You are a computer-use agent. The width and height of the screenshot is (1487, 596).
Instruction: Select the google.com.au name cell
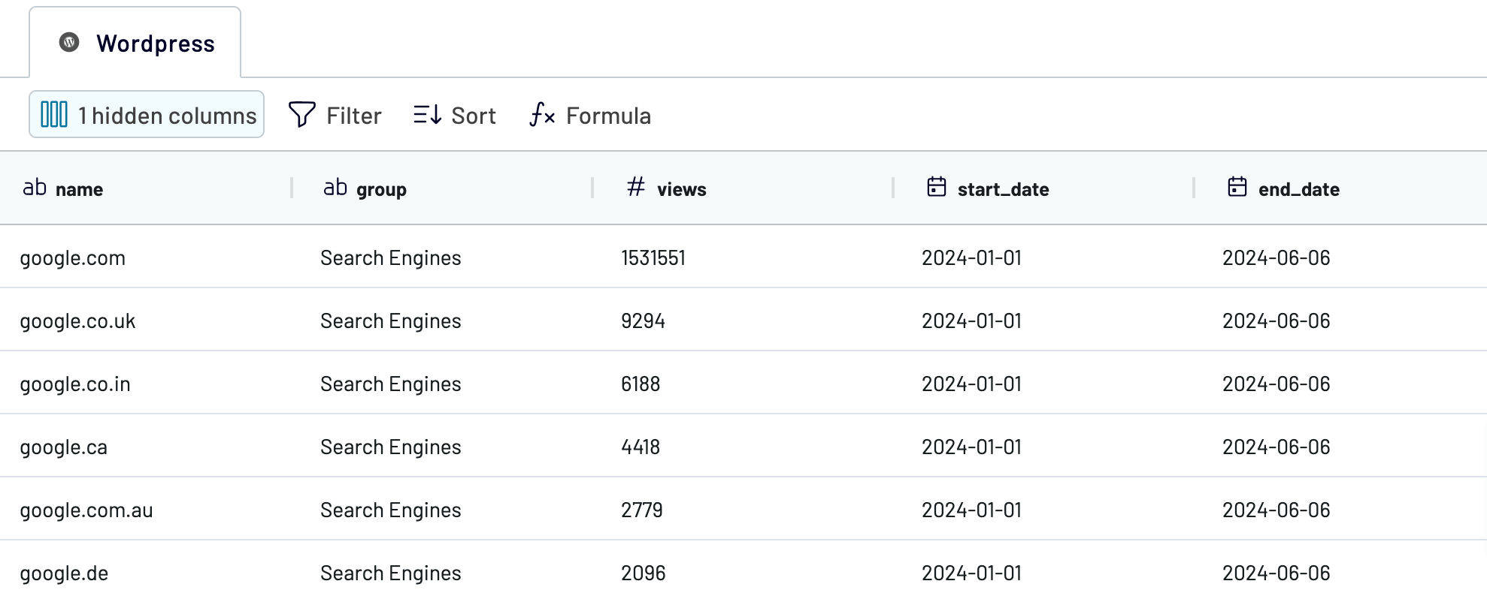pyautogui.click(x=86, y=510)
